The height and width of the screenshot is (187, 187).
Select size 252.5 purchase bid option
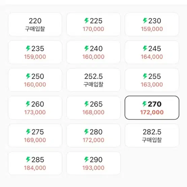click(x=93, y=80)
